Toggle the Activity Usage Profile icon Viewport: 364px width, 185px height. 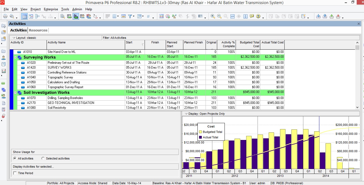point(76,16)
